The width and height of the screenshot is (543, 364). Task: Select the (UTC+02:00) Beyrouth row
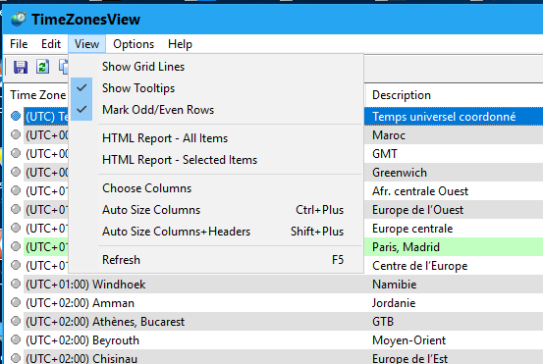tap(82, 340)
